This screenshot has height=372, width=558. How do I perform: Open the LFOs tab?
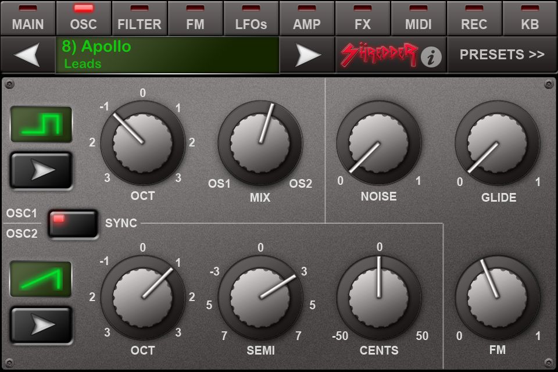pyautogui.click(x=251, y=18)
